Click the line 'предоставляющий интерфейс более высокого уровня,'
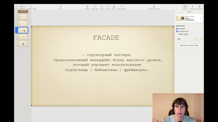218x122 pixels. point(108,60)
